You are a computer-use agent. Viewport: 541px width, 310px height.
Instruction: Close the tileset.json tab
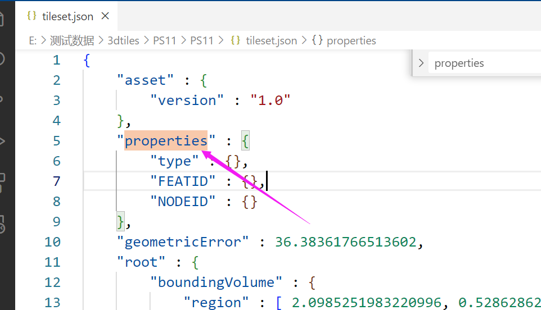click(105, 16)
